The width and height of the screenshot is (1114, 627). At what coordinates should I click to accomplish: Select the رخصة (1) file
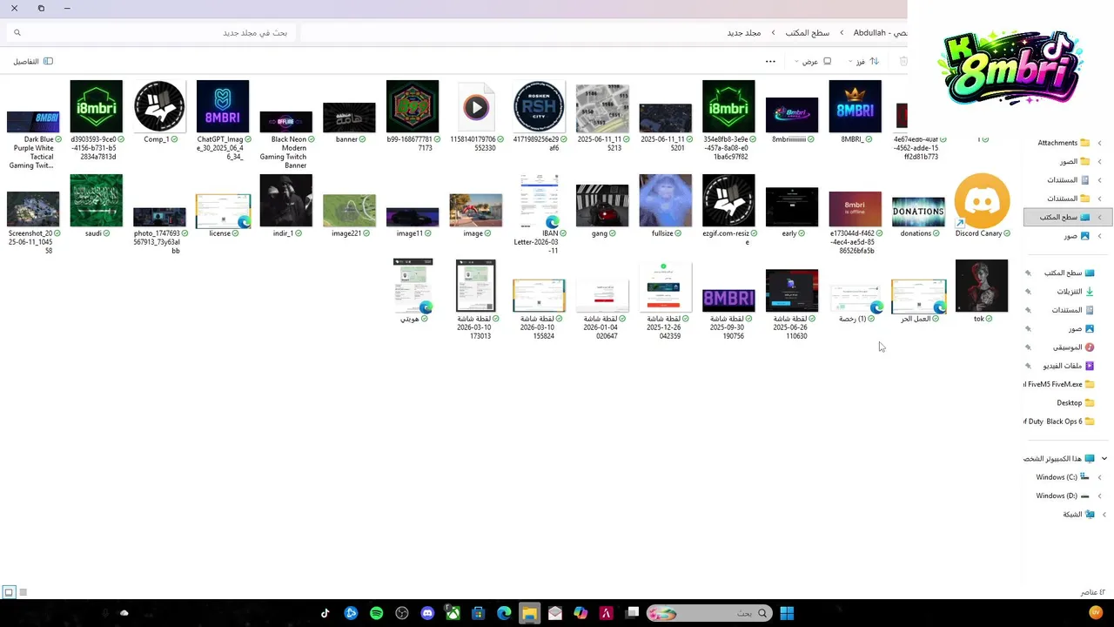click(x=855, y=303)
